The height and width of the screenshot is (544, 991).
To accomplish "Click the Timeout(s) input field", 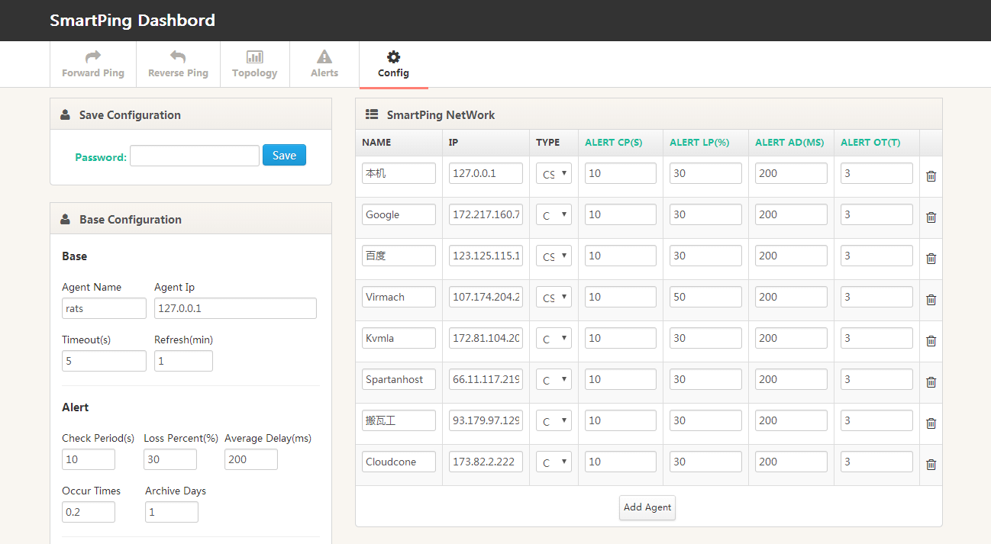I will tap(104, 361).
